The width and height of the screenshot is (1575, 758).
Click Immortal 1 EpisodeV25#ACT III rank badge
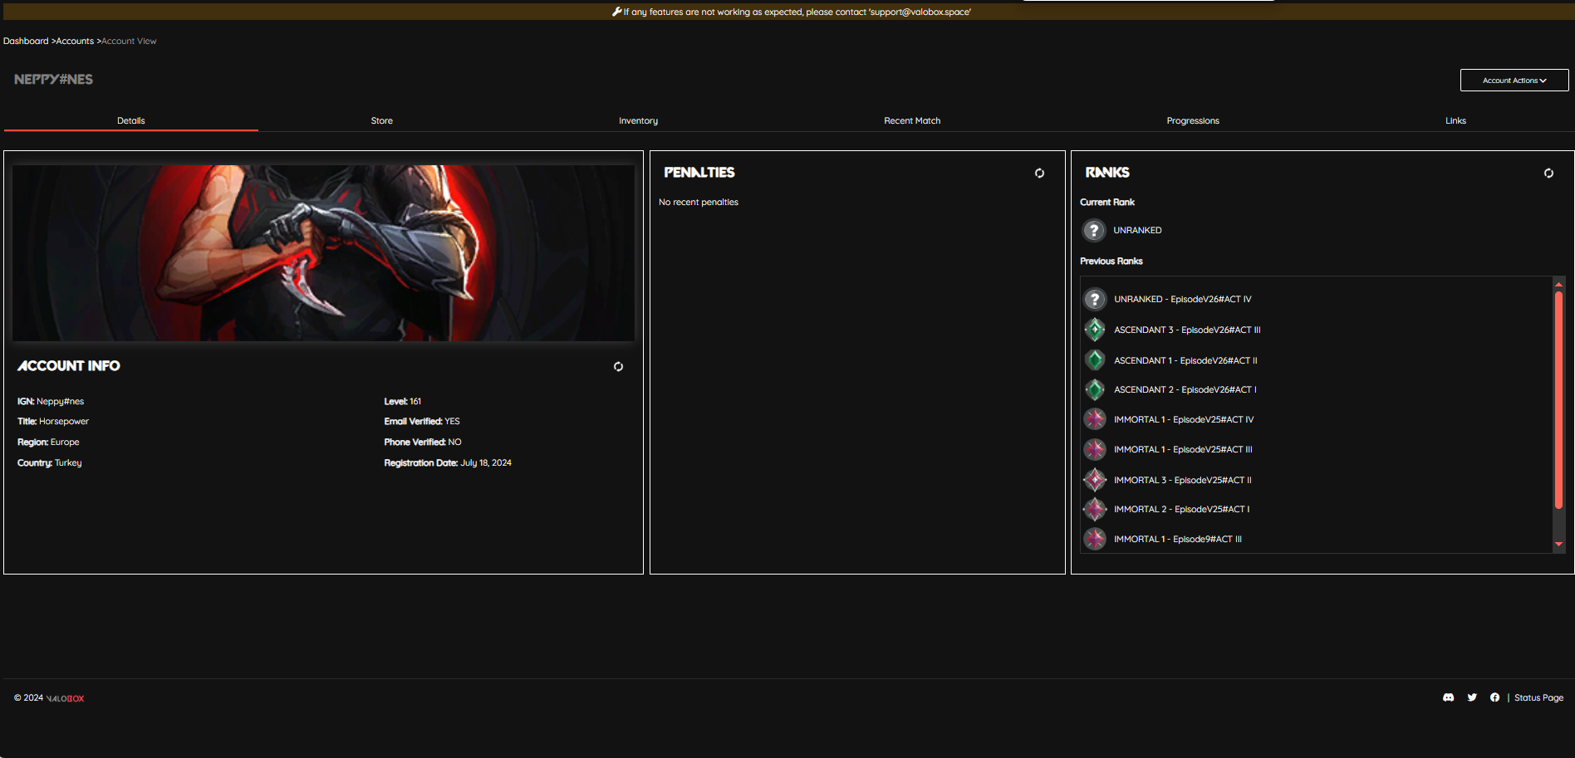[x=1095, y=449]
